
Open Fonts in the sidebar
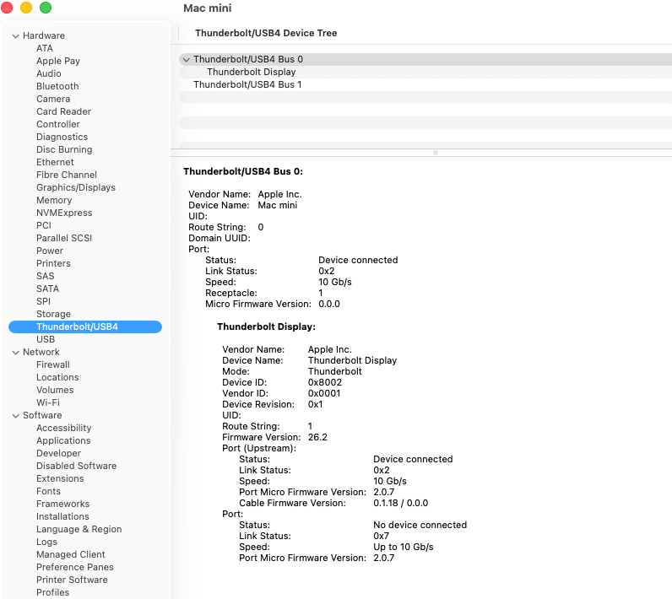point(48,491)
